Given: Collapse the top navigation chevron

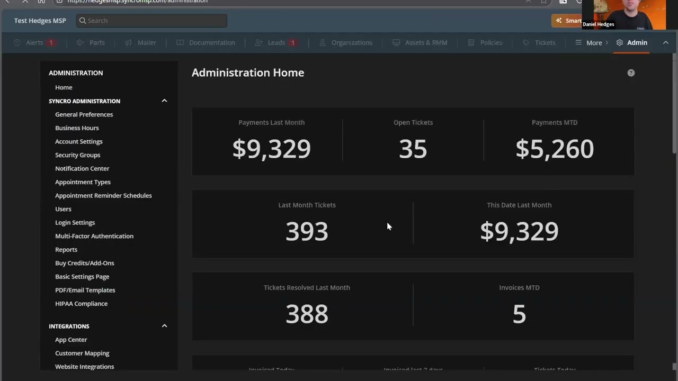Looking at the screenshot, I should [666, 42].
